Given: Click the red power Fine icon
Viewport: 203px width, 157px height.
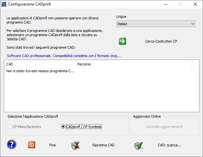Looking at the screenshot, I should (x=32, y=145).
